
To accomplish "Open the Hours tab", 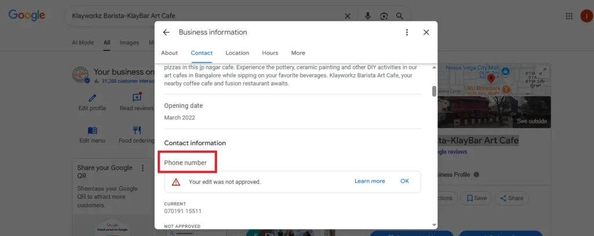I will click(x=270, y=53).
